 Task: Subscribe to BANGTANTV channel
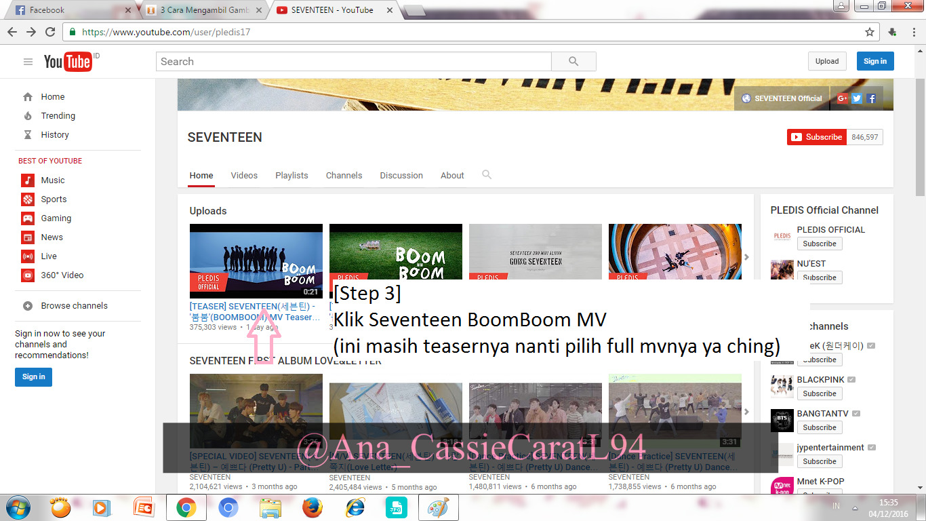pyautogui.click(x=820, y=427)
